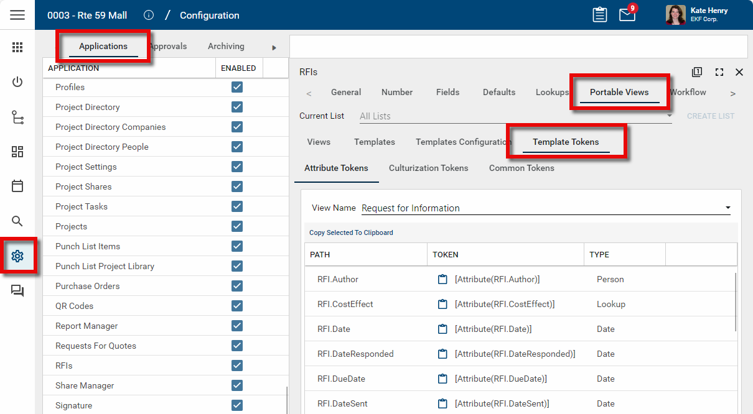Viewport: 753px width, 414px height.
Task: Click Copy Selected To Clipboard link
Action: (x=351, y=232)
